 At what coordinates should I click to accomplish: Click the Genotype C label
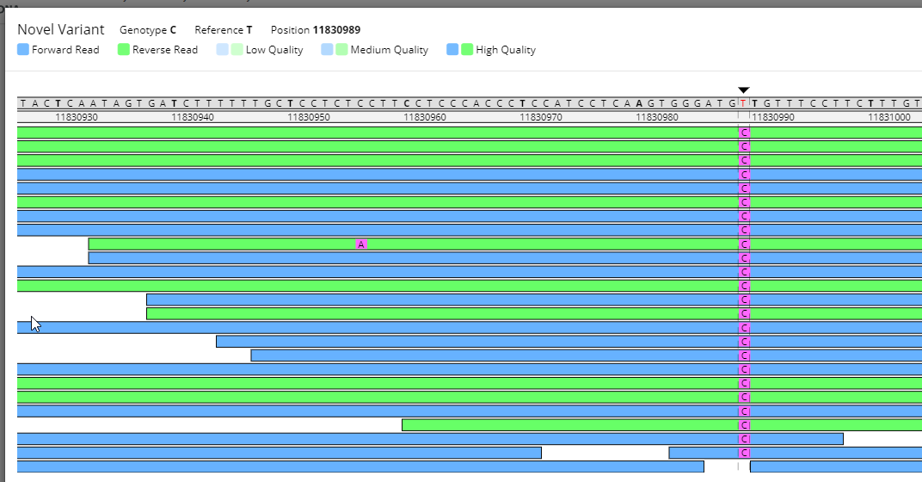click(x=148, y=30)
